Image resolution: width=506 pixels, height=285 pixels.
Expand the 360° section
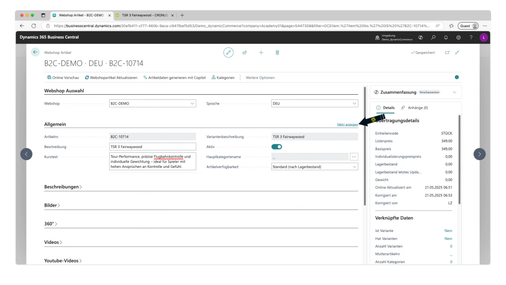click(51, 224)
